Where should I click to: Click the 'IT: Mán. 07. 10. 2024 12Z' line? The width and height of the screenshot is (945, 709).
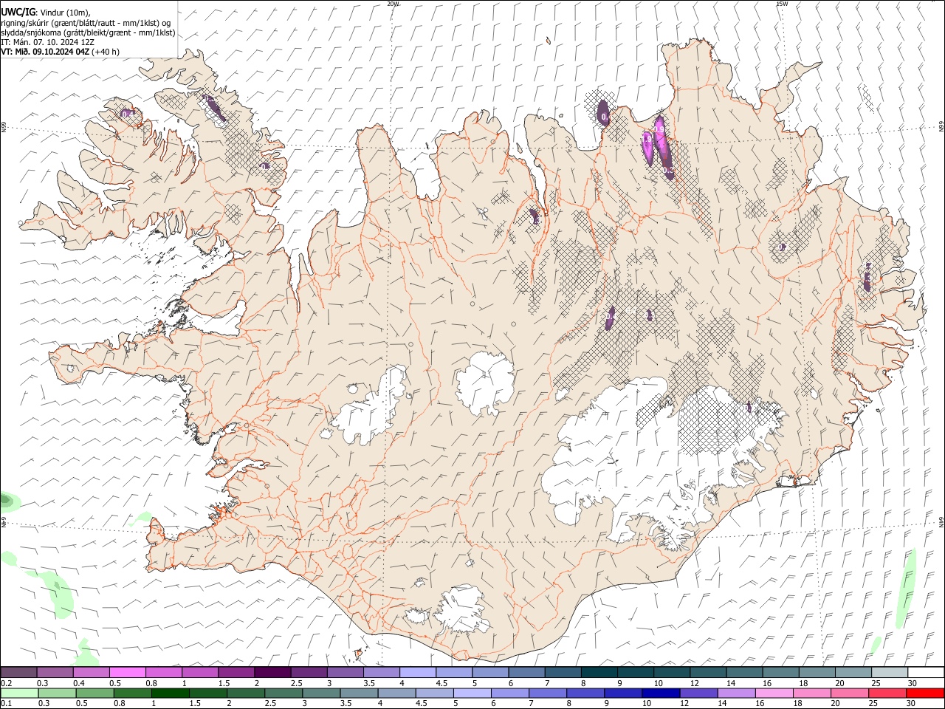click(x=47, y=42)
